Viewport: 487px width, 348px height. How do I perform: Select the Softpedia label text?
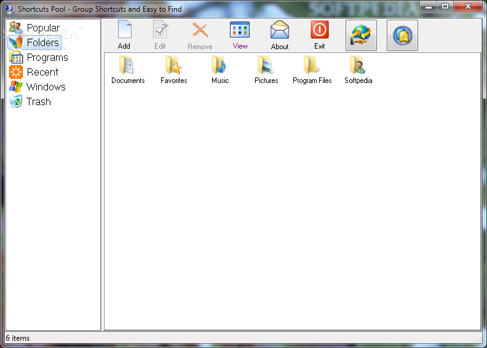click(358, 81)
